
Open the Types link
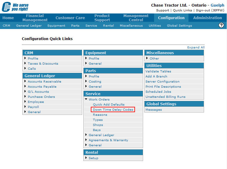click(x=98, y=120)
